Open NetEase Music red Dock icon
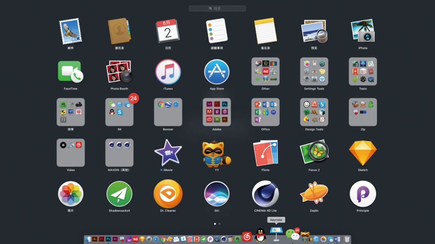The height and width of the screenshot is (244, 435). click(247, 236)
